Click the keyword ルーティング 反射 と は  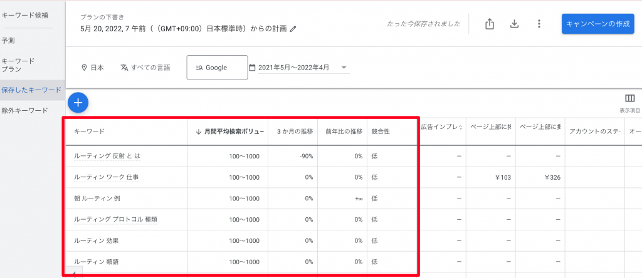(107, 156)
